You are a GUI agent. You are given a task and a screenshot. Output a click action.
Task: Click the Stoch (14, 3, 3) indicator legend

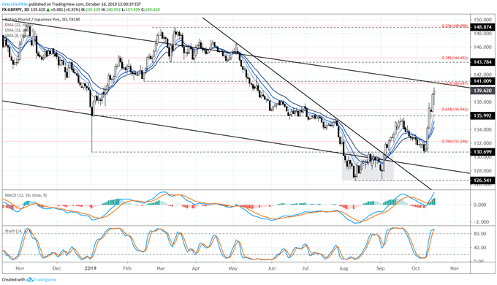click(18, 232)
